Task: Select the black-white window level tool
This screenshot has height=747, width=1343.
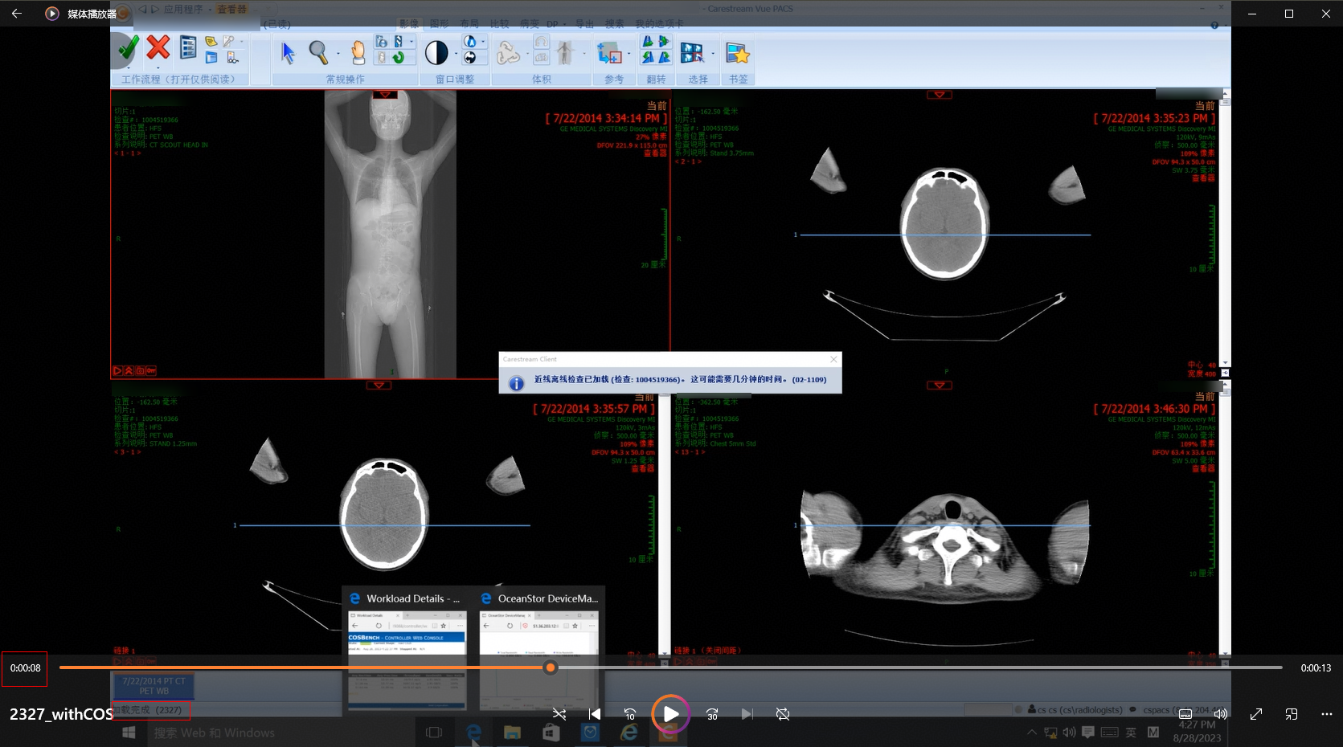Action: 436,53
